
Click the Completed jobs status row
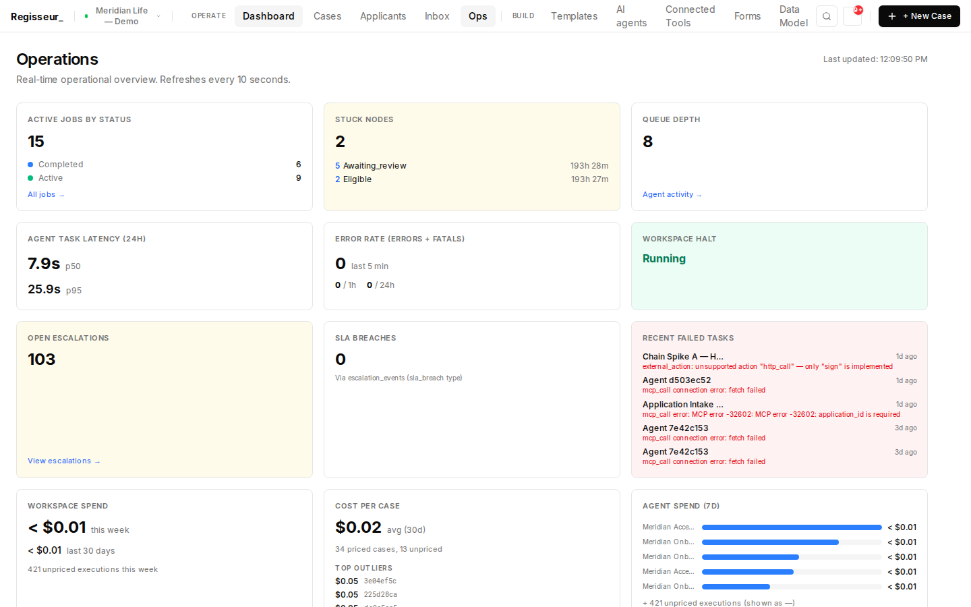click(165, 165)
